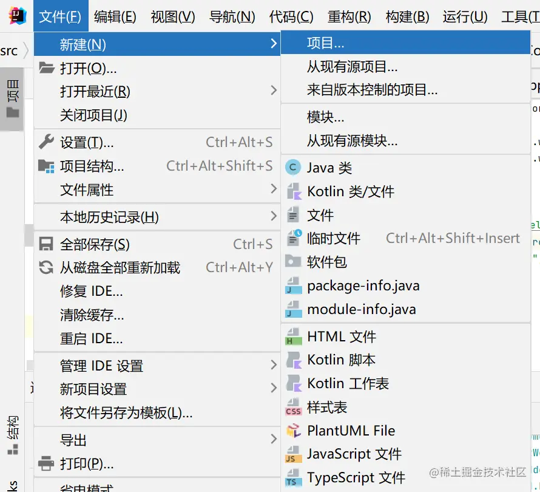
Task: Click the CSS stylesheet icon
Action: tap(294, 407)
